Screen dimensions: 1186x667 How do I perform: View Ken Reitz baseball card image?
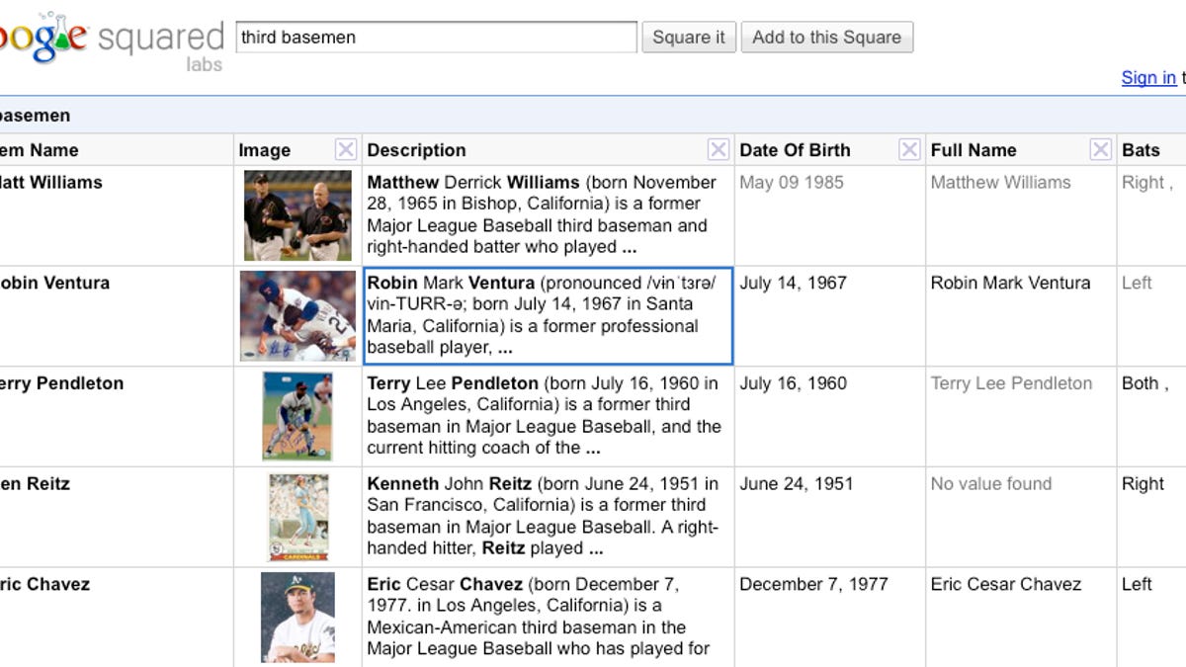pos(297,517)
